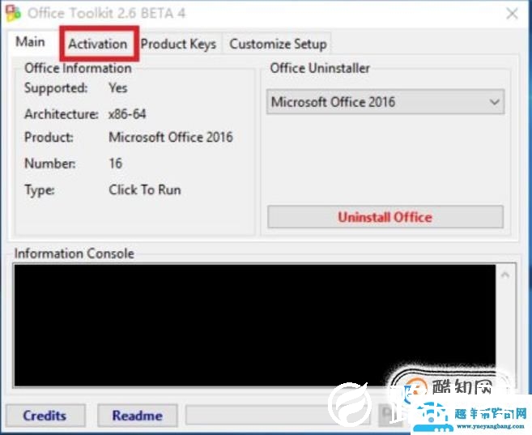Click the 'Information Console' heading

[74, 254]
